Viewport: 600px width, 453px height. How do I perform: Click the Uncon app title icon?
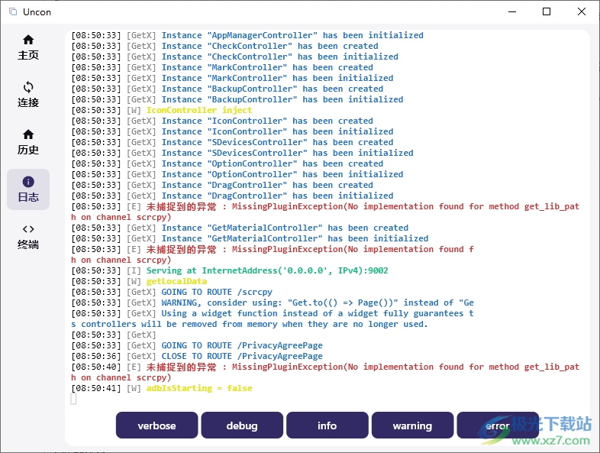13,12
